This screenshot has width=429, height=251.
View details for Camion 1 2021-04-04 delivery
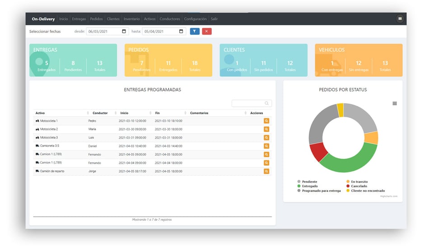point(266,163)
